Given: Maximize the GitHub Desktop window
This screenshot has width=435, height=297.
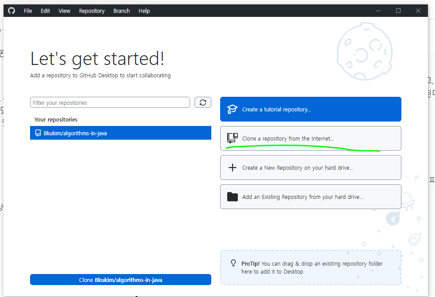Looking at the screenshot, I should click(x=398, y=11).
